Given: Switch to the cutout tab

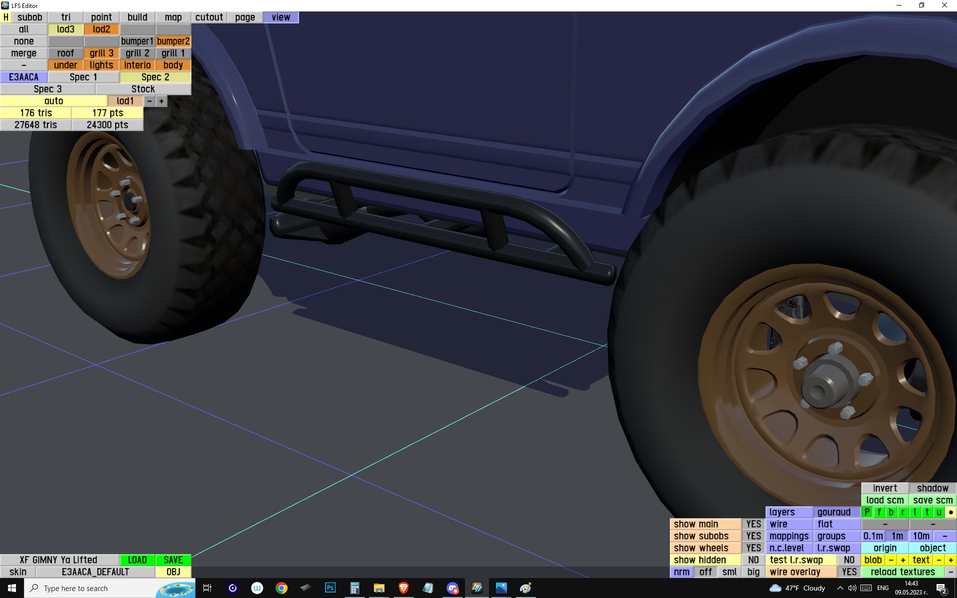Looking at the screenshot, I should point(209,17).
